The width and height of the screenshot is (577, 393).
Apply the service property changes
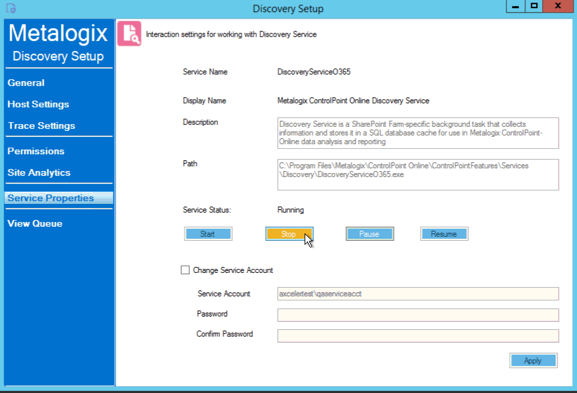(533, 360)
